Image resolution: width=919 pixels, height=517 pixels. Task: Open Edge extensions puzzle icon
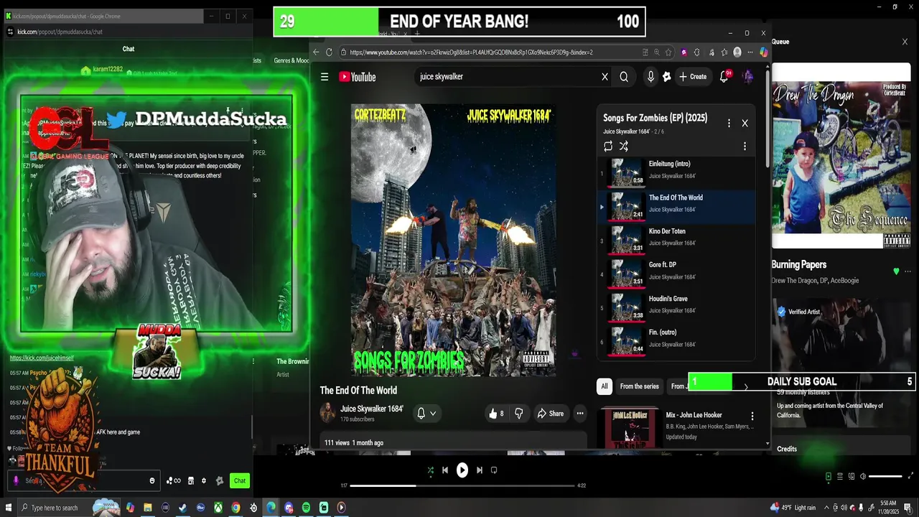[x=696, y=52]
